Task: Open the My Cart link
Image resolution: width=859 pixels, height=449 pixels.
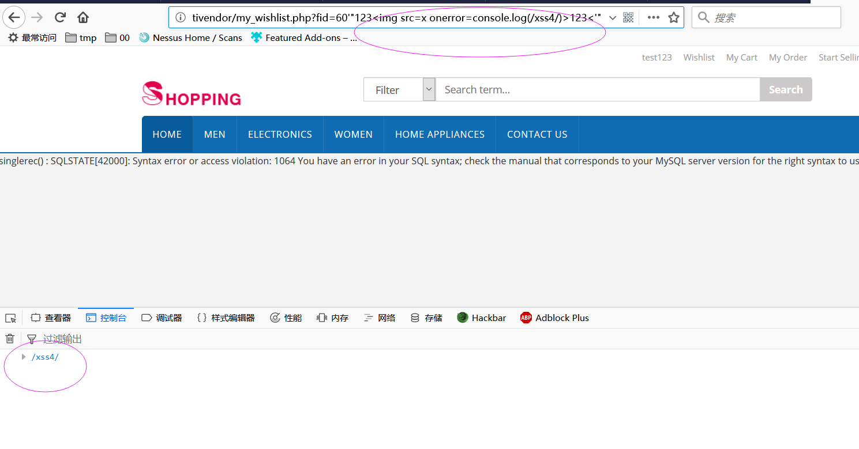Action: click(x=742, y=58)
